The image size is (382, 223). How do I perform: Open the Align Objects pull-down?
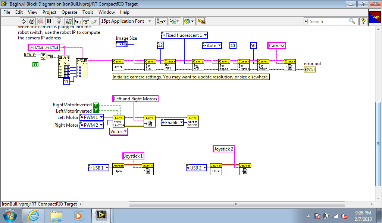click(161, 21)
